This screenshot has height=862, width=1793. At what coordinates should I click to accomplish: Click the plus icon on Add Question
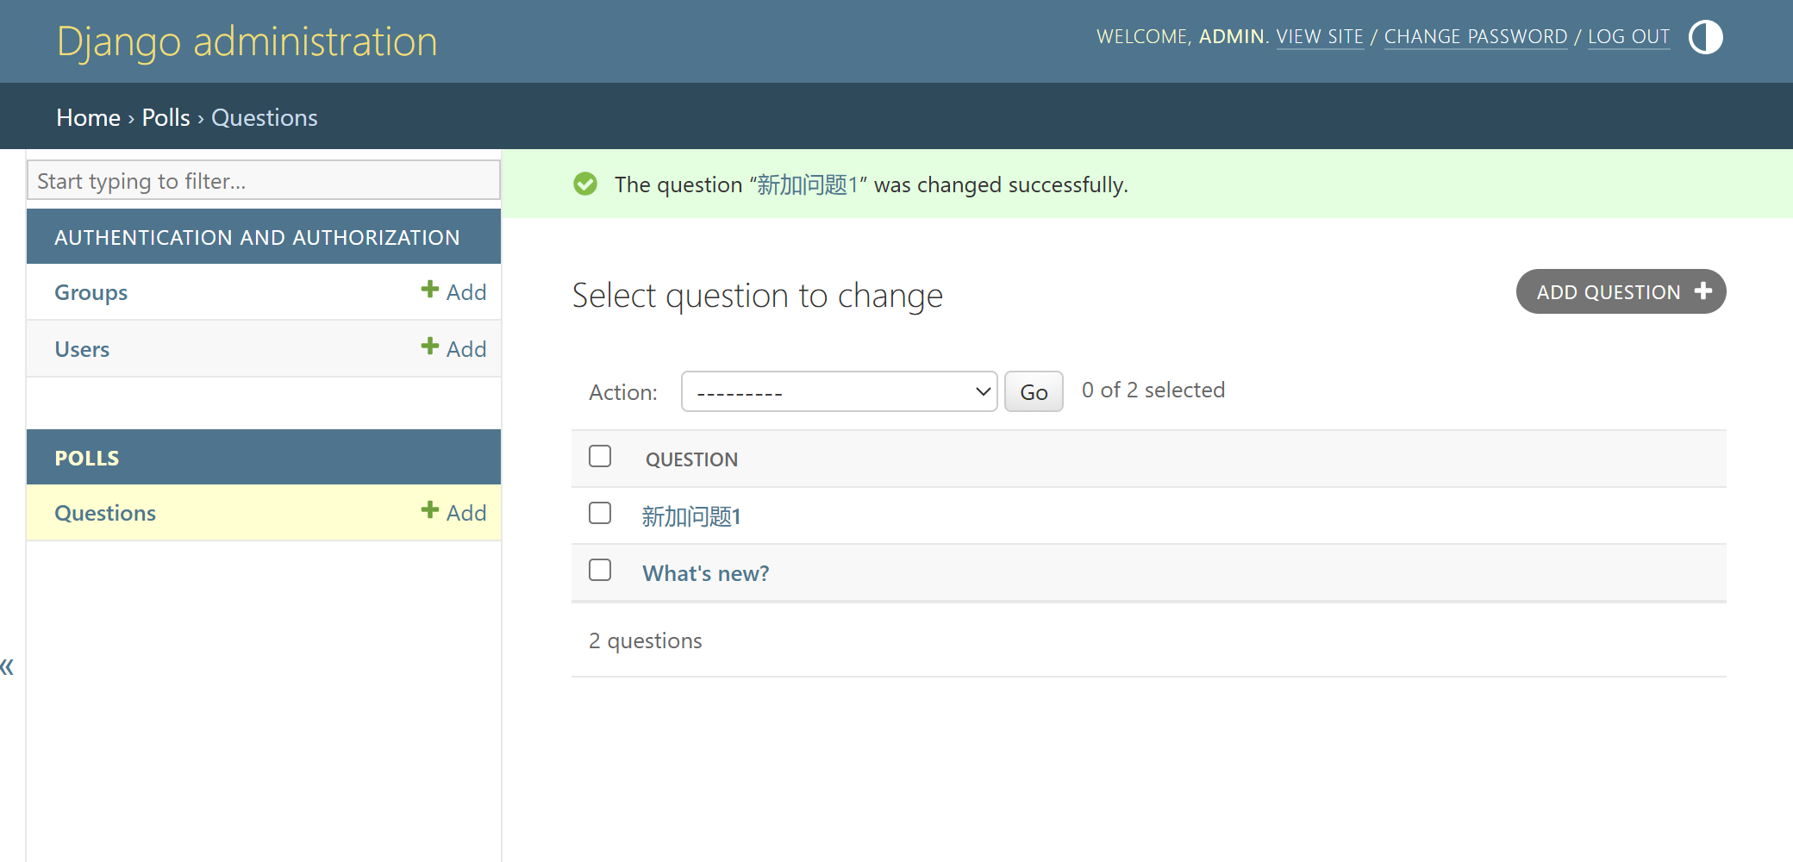pos(1702,291)
